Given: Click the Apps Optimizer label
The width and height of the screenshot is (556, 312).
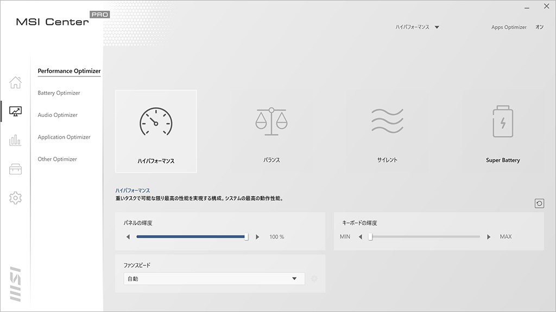Looking at the screenshot, I should [x=509, y=27].
